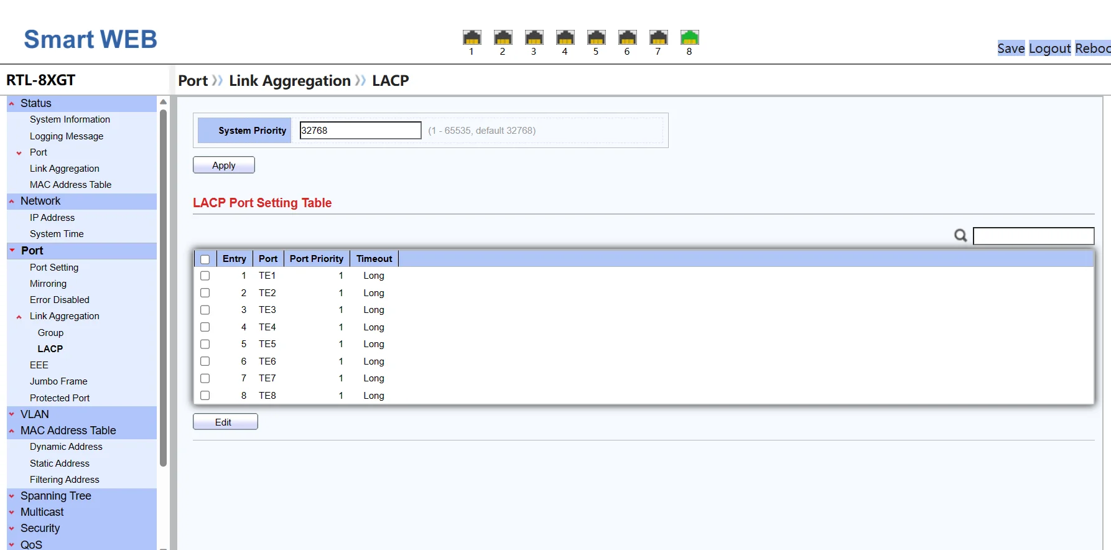Click the Edit button below table
The height and width of the screenshot is (550, 1111).
coord(225,422)
